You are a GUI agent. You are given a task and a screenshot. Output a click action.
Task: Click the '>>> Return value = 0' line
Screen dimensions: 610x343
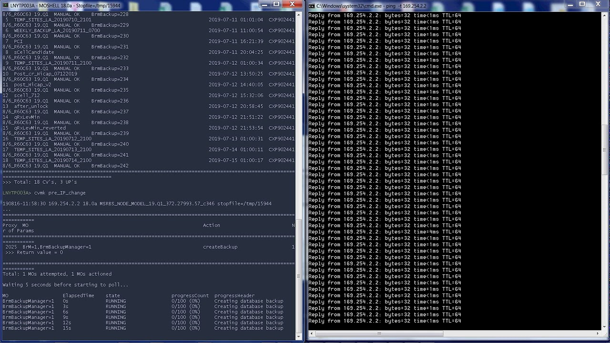tap(34, 252)
